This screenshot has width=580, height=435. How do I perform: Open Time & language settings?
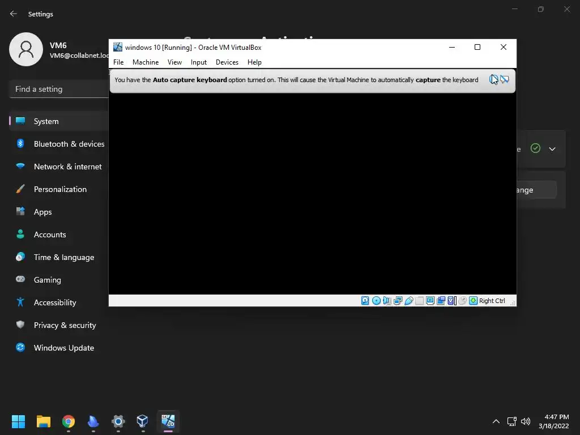pyautogui.click(x=59, y=257)
